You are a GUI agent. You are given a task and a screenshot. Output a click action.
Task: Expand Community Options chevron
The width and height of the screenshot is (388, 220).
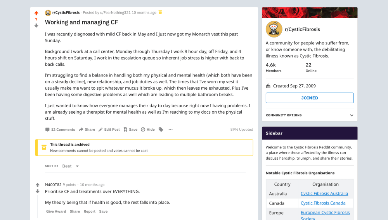352,115
